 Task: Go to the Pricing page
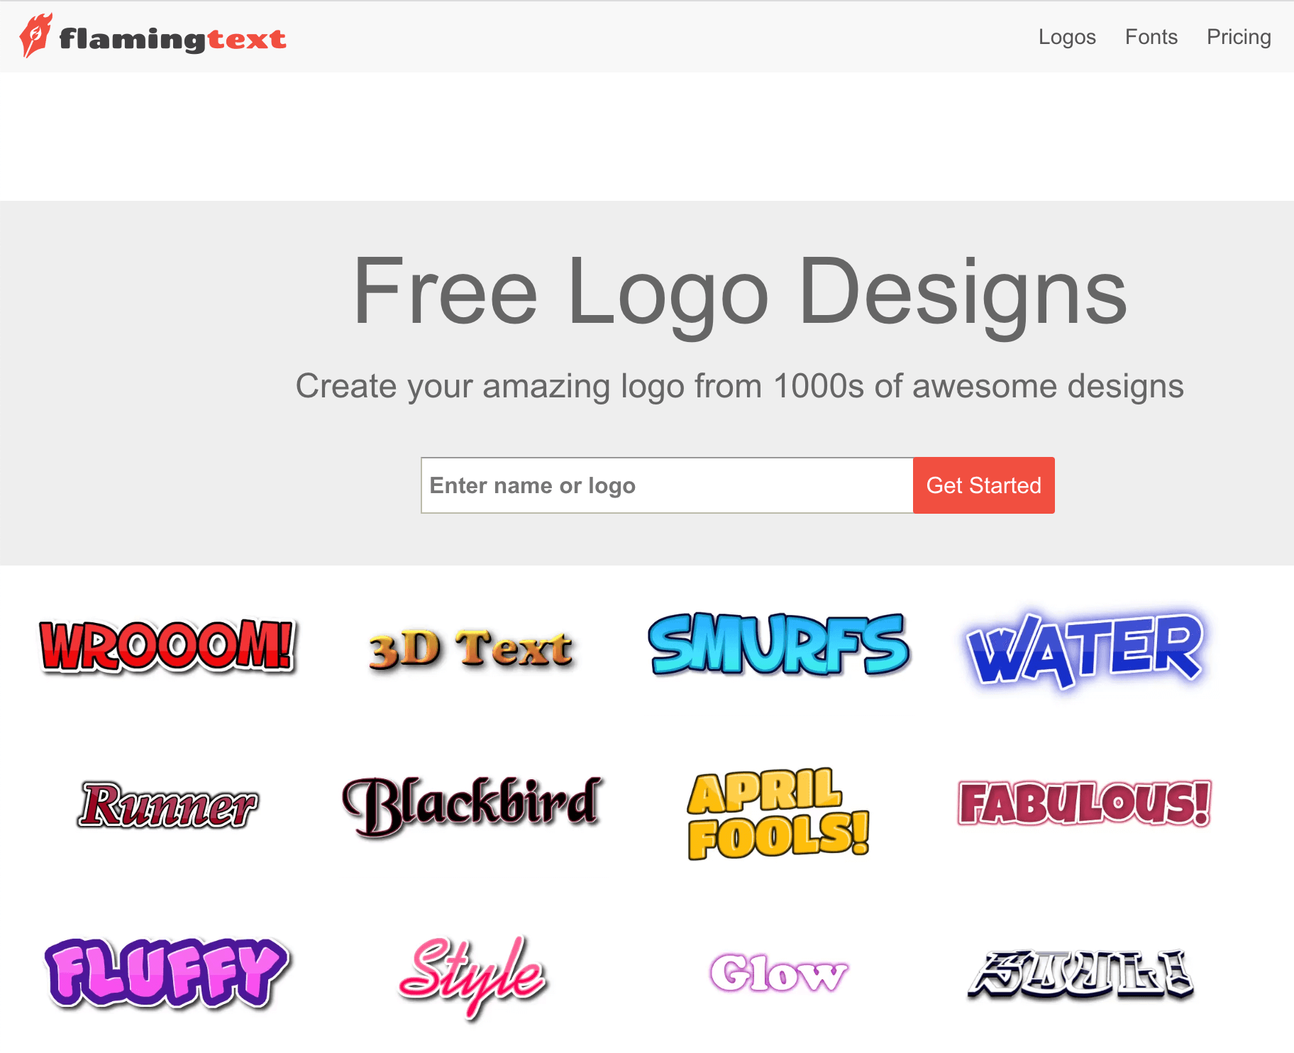point(1239,37)
